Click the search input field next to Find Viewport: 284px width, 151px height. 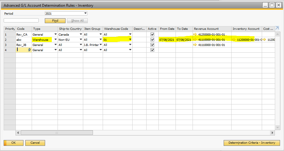tap(21, 20)
